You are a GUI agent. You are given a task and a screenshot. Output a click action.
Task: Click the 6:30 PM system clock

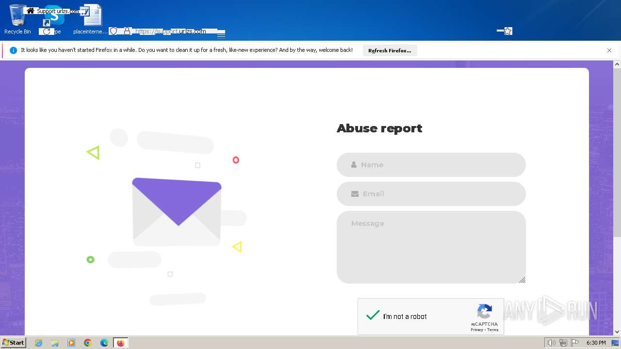[x=596, y=343]
